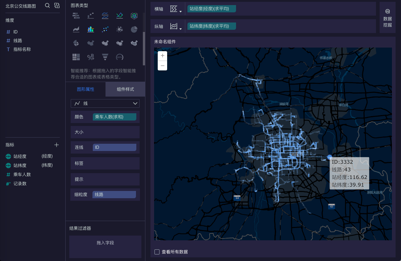The height and width of the screenshot is (261, 401).
Task: Open the 纵轴 axis type dropdown
Action: click(x=176, y=26)
